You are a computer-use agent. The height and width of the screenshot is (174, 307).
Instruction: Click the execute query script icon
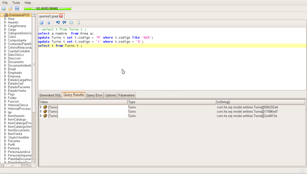click(x=41, y=23)
